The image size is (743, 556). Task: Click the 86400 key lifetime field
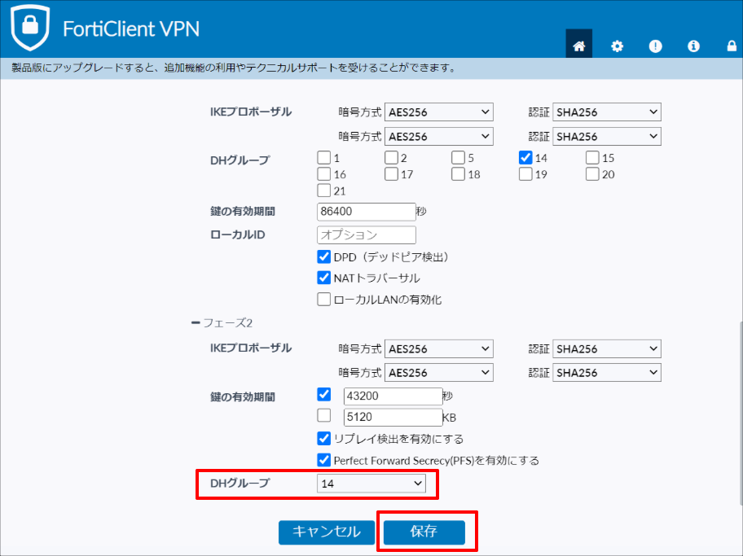coord(367,211)
